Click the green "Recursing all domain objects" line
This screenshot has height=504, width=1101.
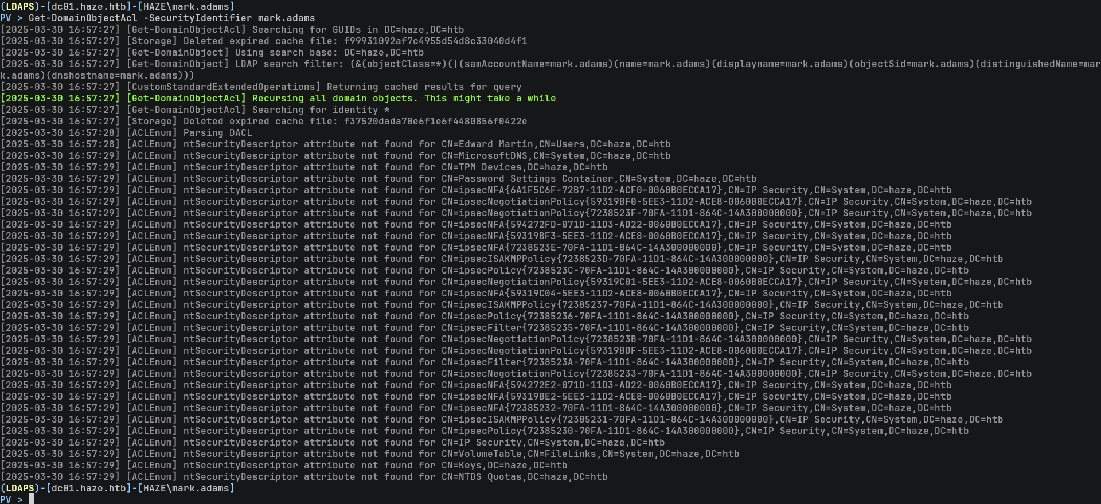[341, 99]
